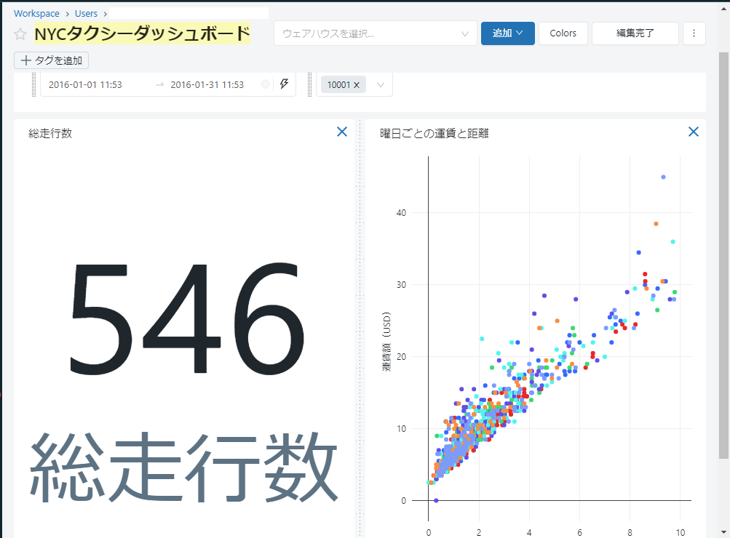
Task: Click the 546 counter value
Action: tap(187, 319)
